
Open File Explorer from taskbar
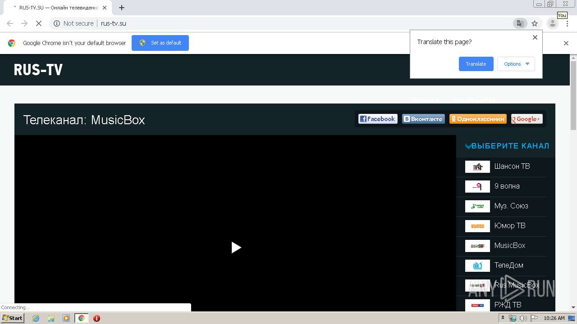point(51,318)
